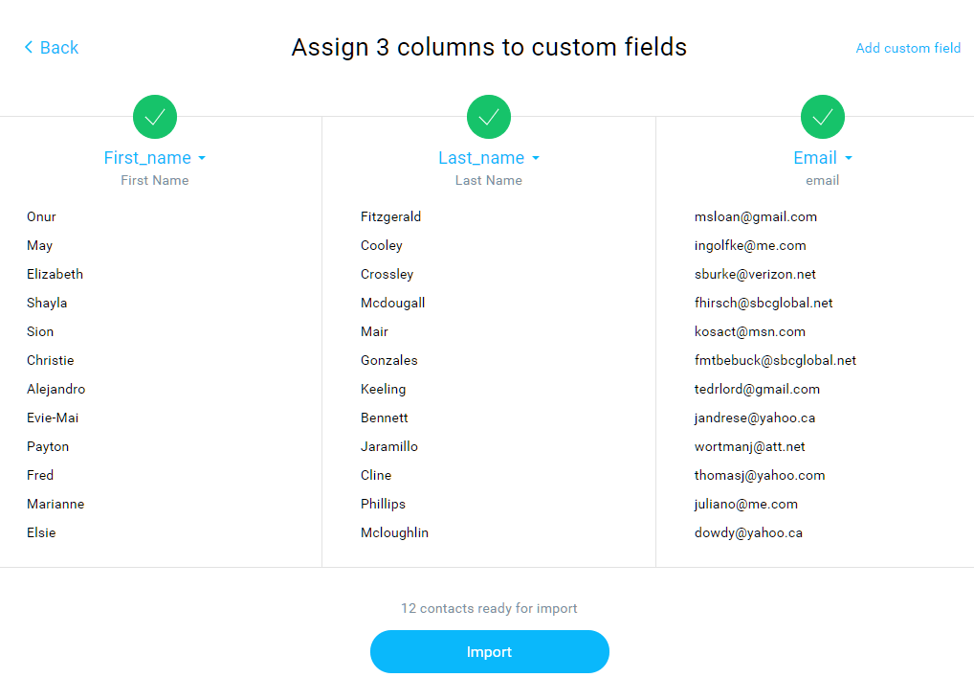Click Add custom field link
The image size is (974, 700).
(908, 48)
